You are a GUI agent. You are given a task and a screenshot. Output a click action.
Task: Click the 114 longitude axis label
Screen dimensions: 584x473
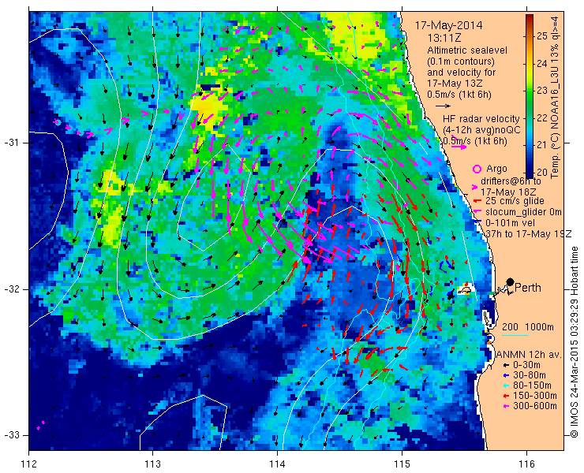(x=277, y=464)
